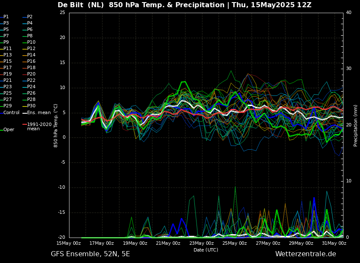Screen dimensions: 360x263
Task: Click legend entry P19
Action: tap(8, 74)
